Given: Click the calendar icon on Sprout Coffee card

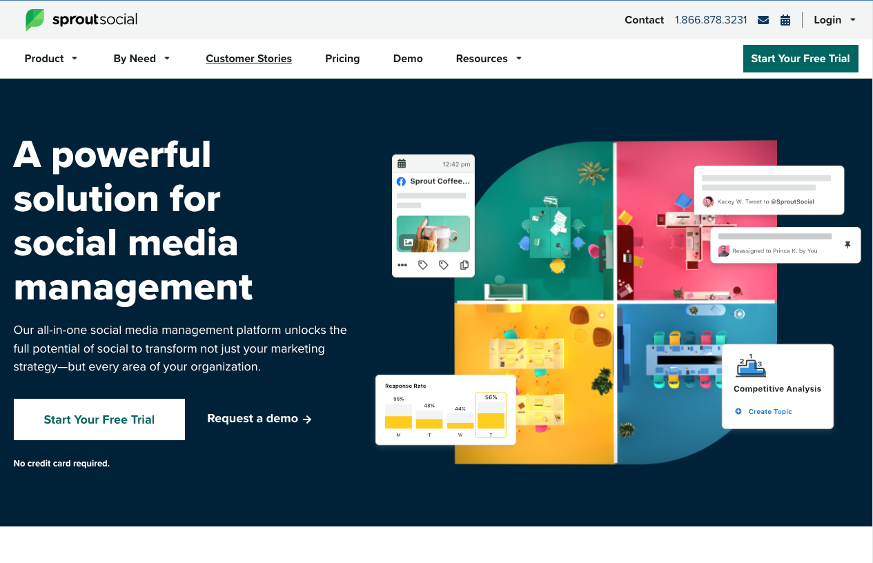Looking at the screenshot, I should tap(402, 164).
